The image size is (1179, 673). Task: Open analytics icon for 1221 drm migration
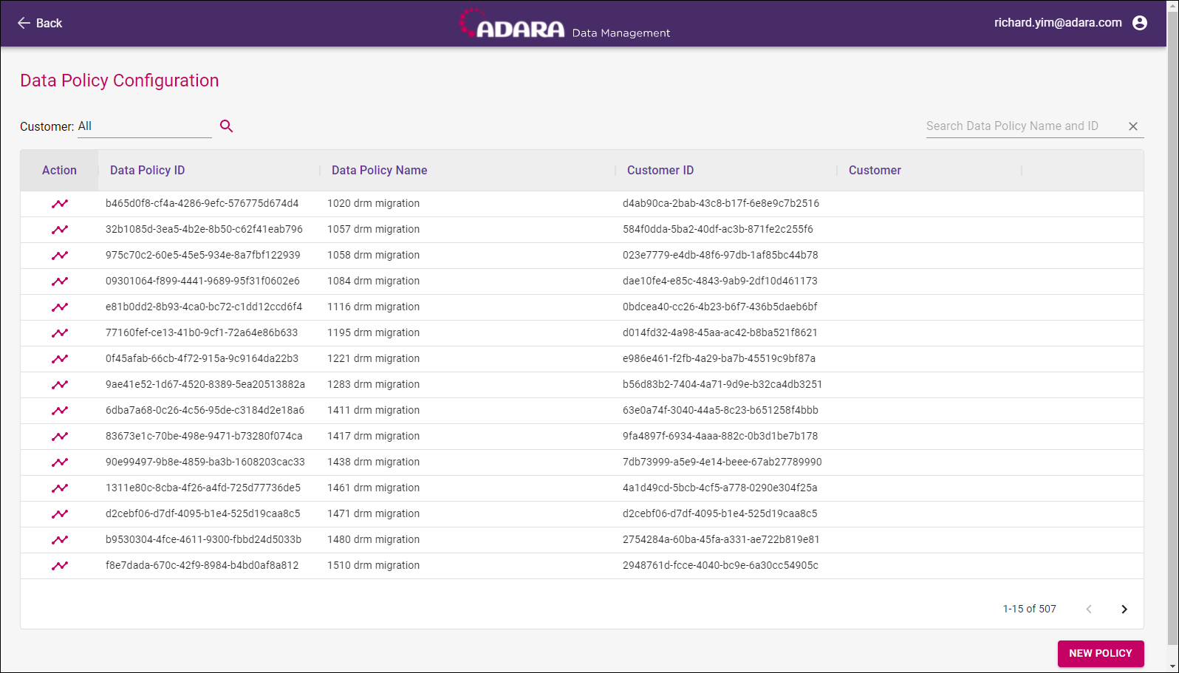click(x=60, y=359)
